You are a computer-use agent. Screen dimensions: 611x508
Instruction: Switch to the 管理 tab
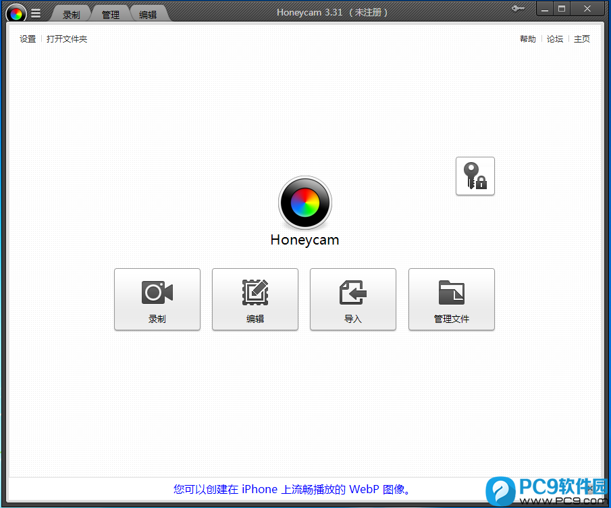coord(111,14)
